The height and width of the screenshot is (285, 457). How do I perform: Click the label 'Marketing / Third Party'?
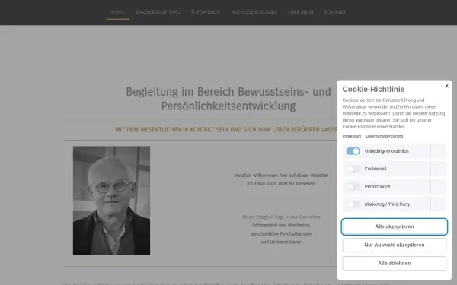(x=387, y=204)
